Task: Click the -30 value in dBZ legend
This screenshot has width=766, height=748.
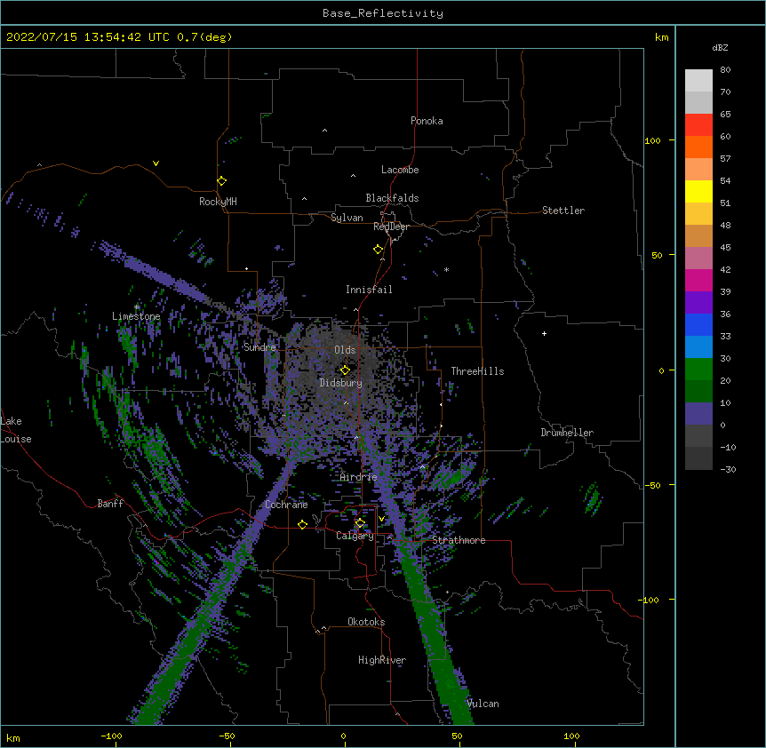Action: pyautogui.click(x=728, y=469)
